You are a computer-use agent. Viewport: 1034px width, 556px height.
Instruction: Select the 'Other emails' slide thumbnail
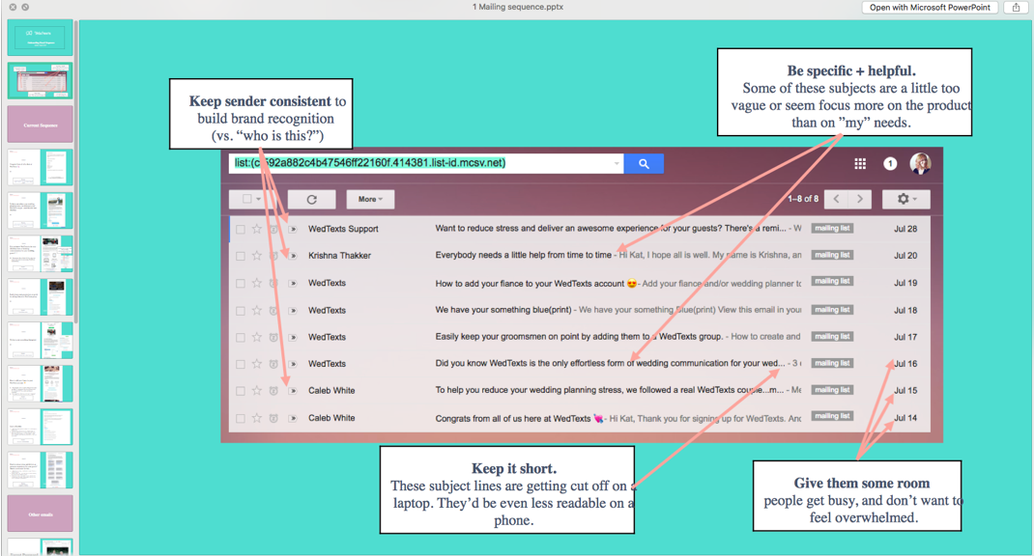click(41, 514)
